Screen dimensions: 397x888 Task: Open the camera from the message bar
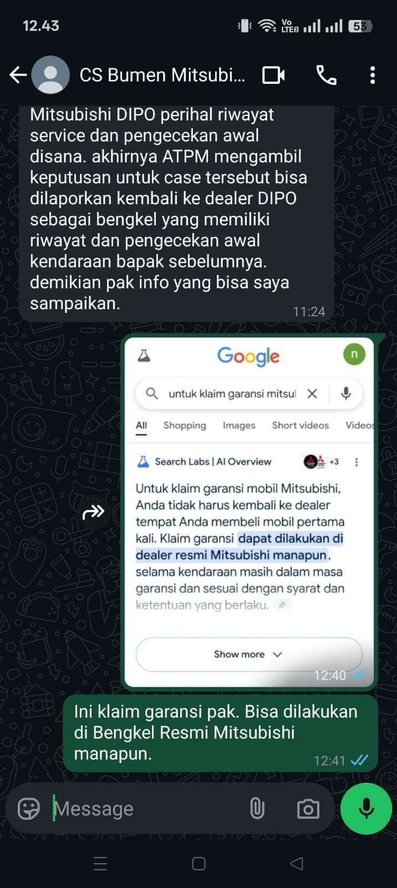click(x=308, y=809)
